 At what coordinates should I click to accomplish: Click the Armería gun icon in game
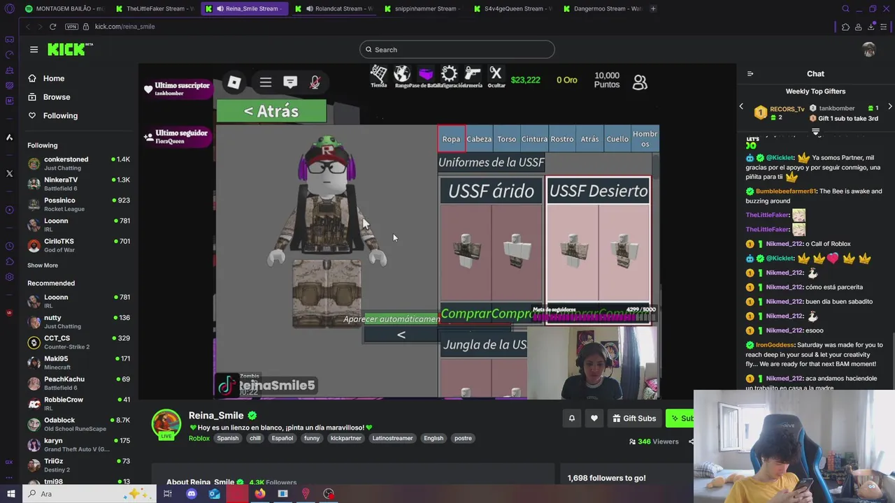point(473,76)
